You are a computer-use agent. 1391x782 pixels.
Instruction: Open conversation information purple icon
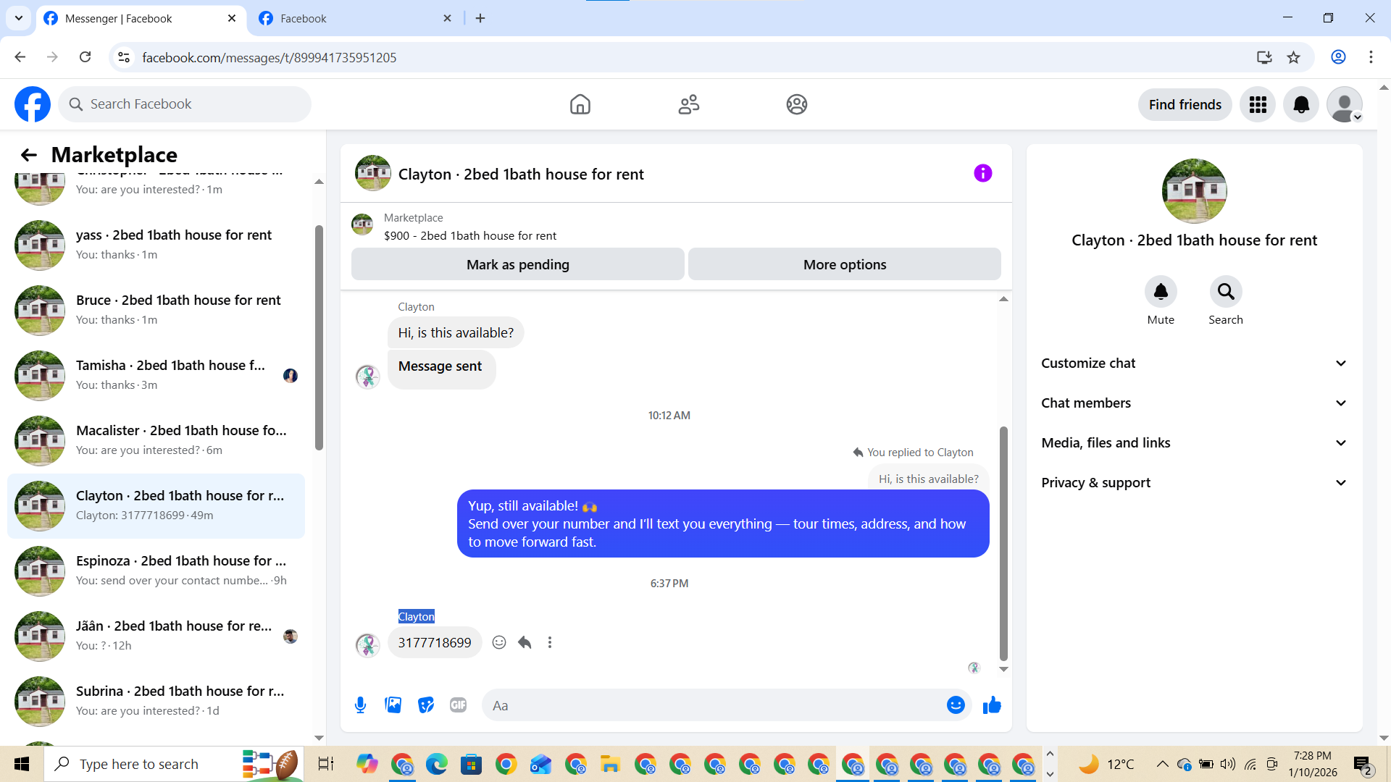982,173
